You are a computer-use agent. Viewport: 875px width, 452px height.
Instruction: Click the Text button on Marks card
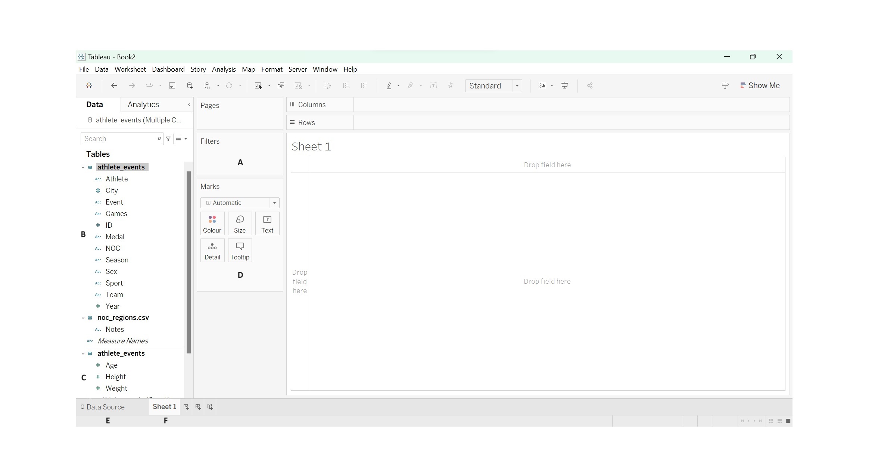click(267, 223)
